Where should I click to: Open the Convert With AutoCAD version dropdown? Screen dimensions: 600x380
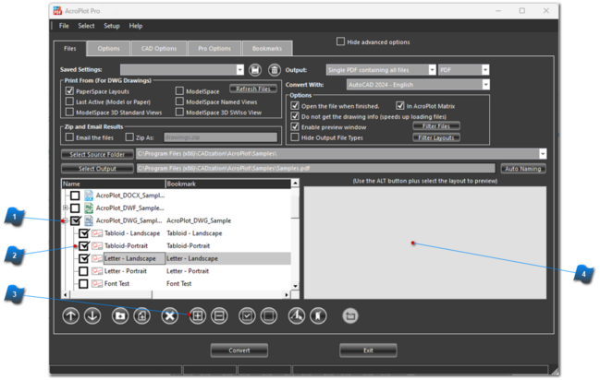[x=485, y=85]
